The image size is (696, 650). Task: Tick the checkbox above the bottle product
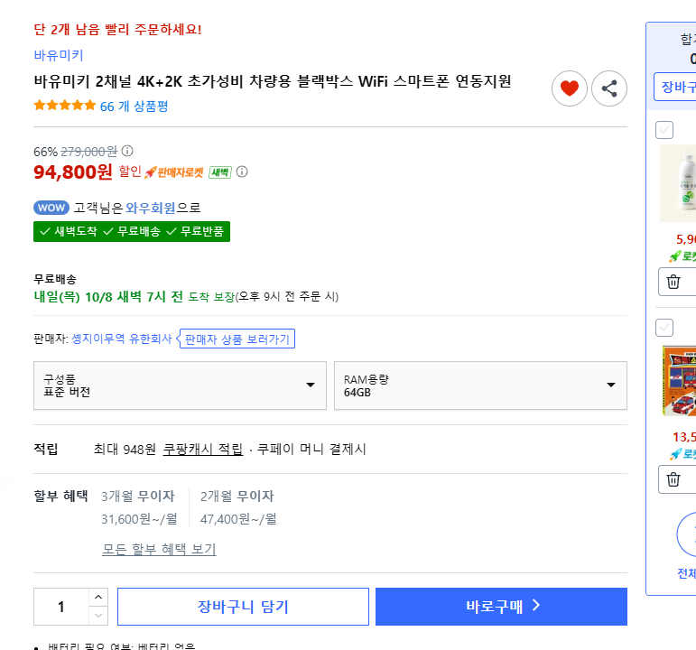click(664, 130)
